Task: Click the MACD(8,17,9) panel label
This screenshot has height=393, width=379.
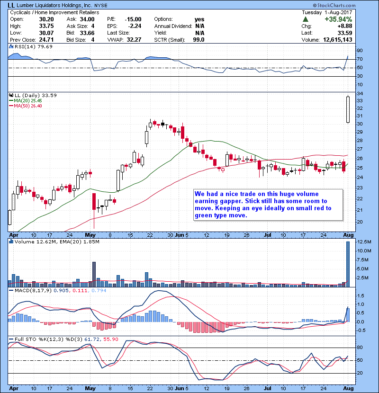Action: [x=33, y=291]
